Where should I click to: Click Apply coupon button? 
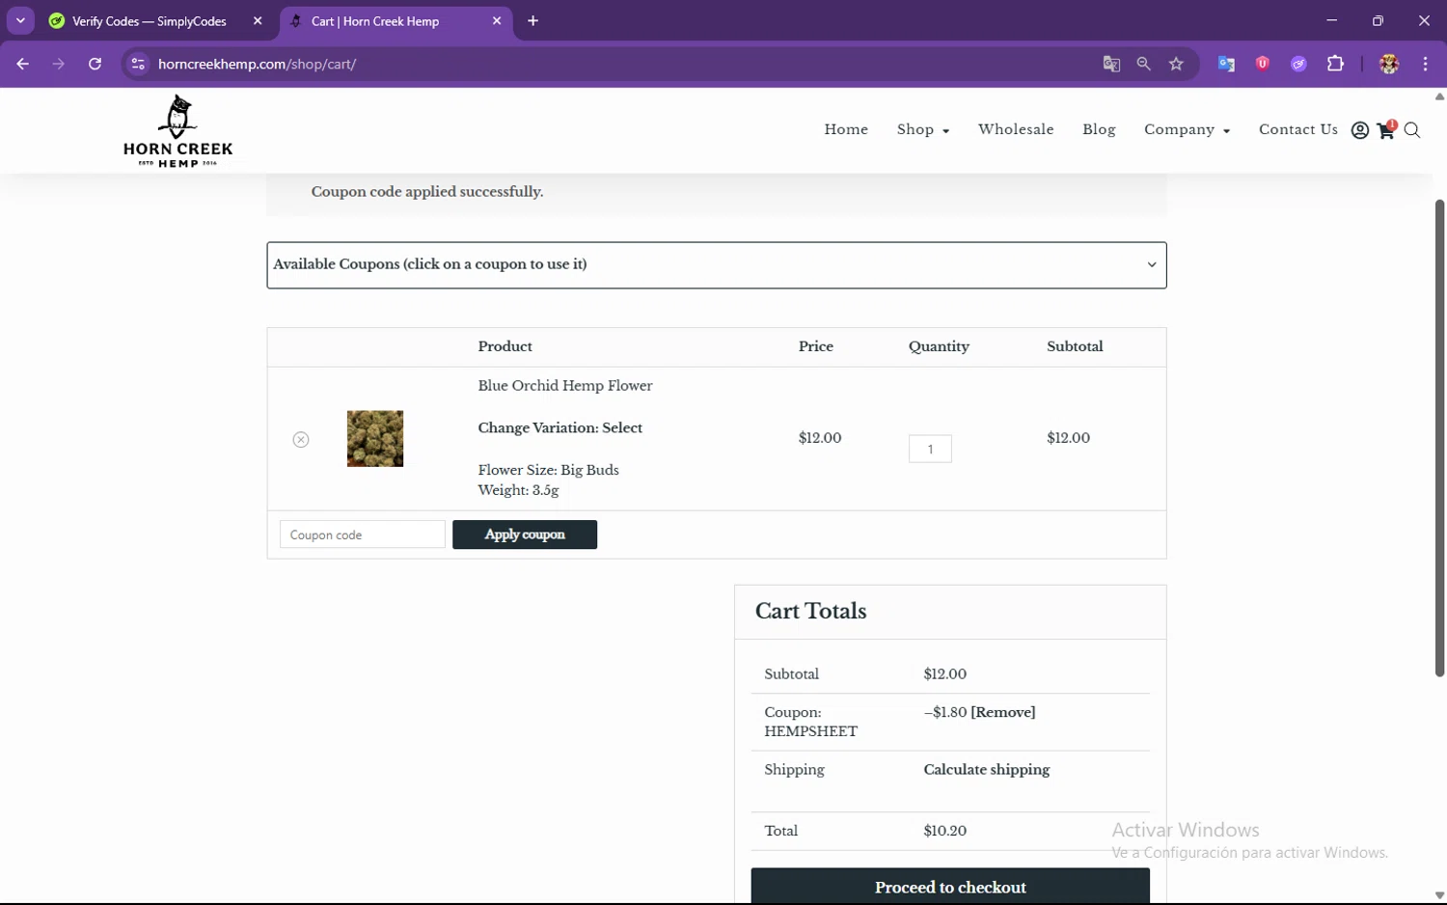pos(525,535)
